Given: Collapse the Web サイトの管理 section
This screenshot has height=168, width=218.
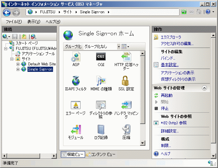Looking at the screenshot, I should pyautogui.click(x=204, y=88).
